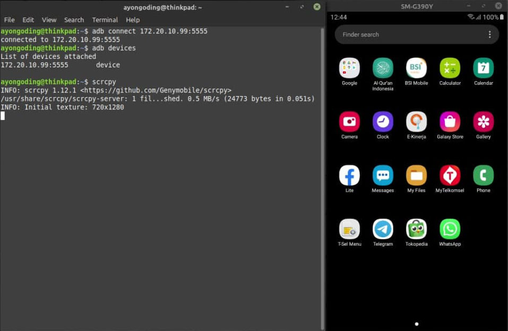Launch Al-Qur'an Indonesia app
This screenshot has width=508, height=331.
point(383,68)
